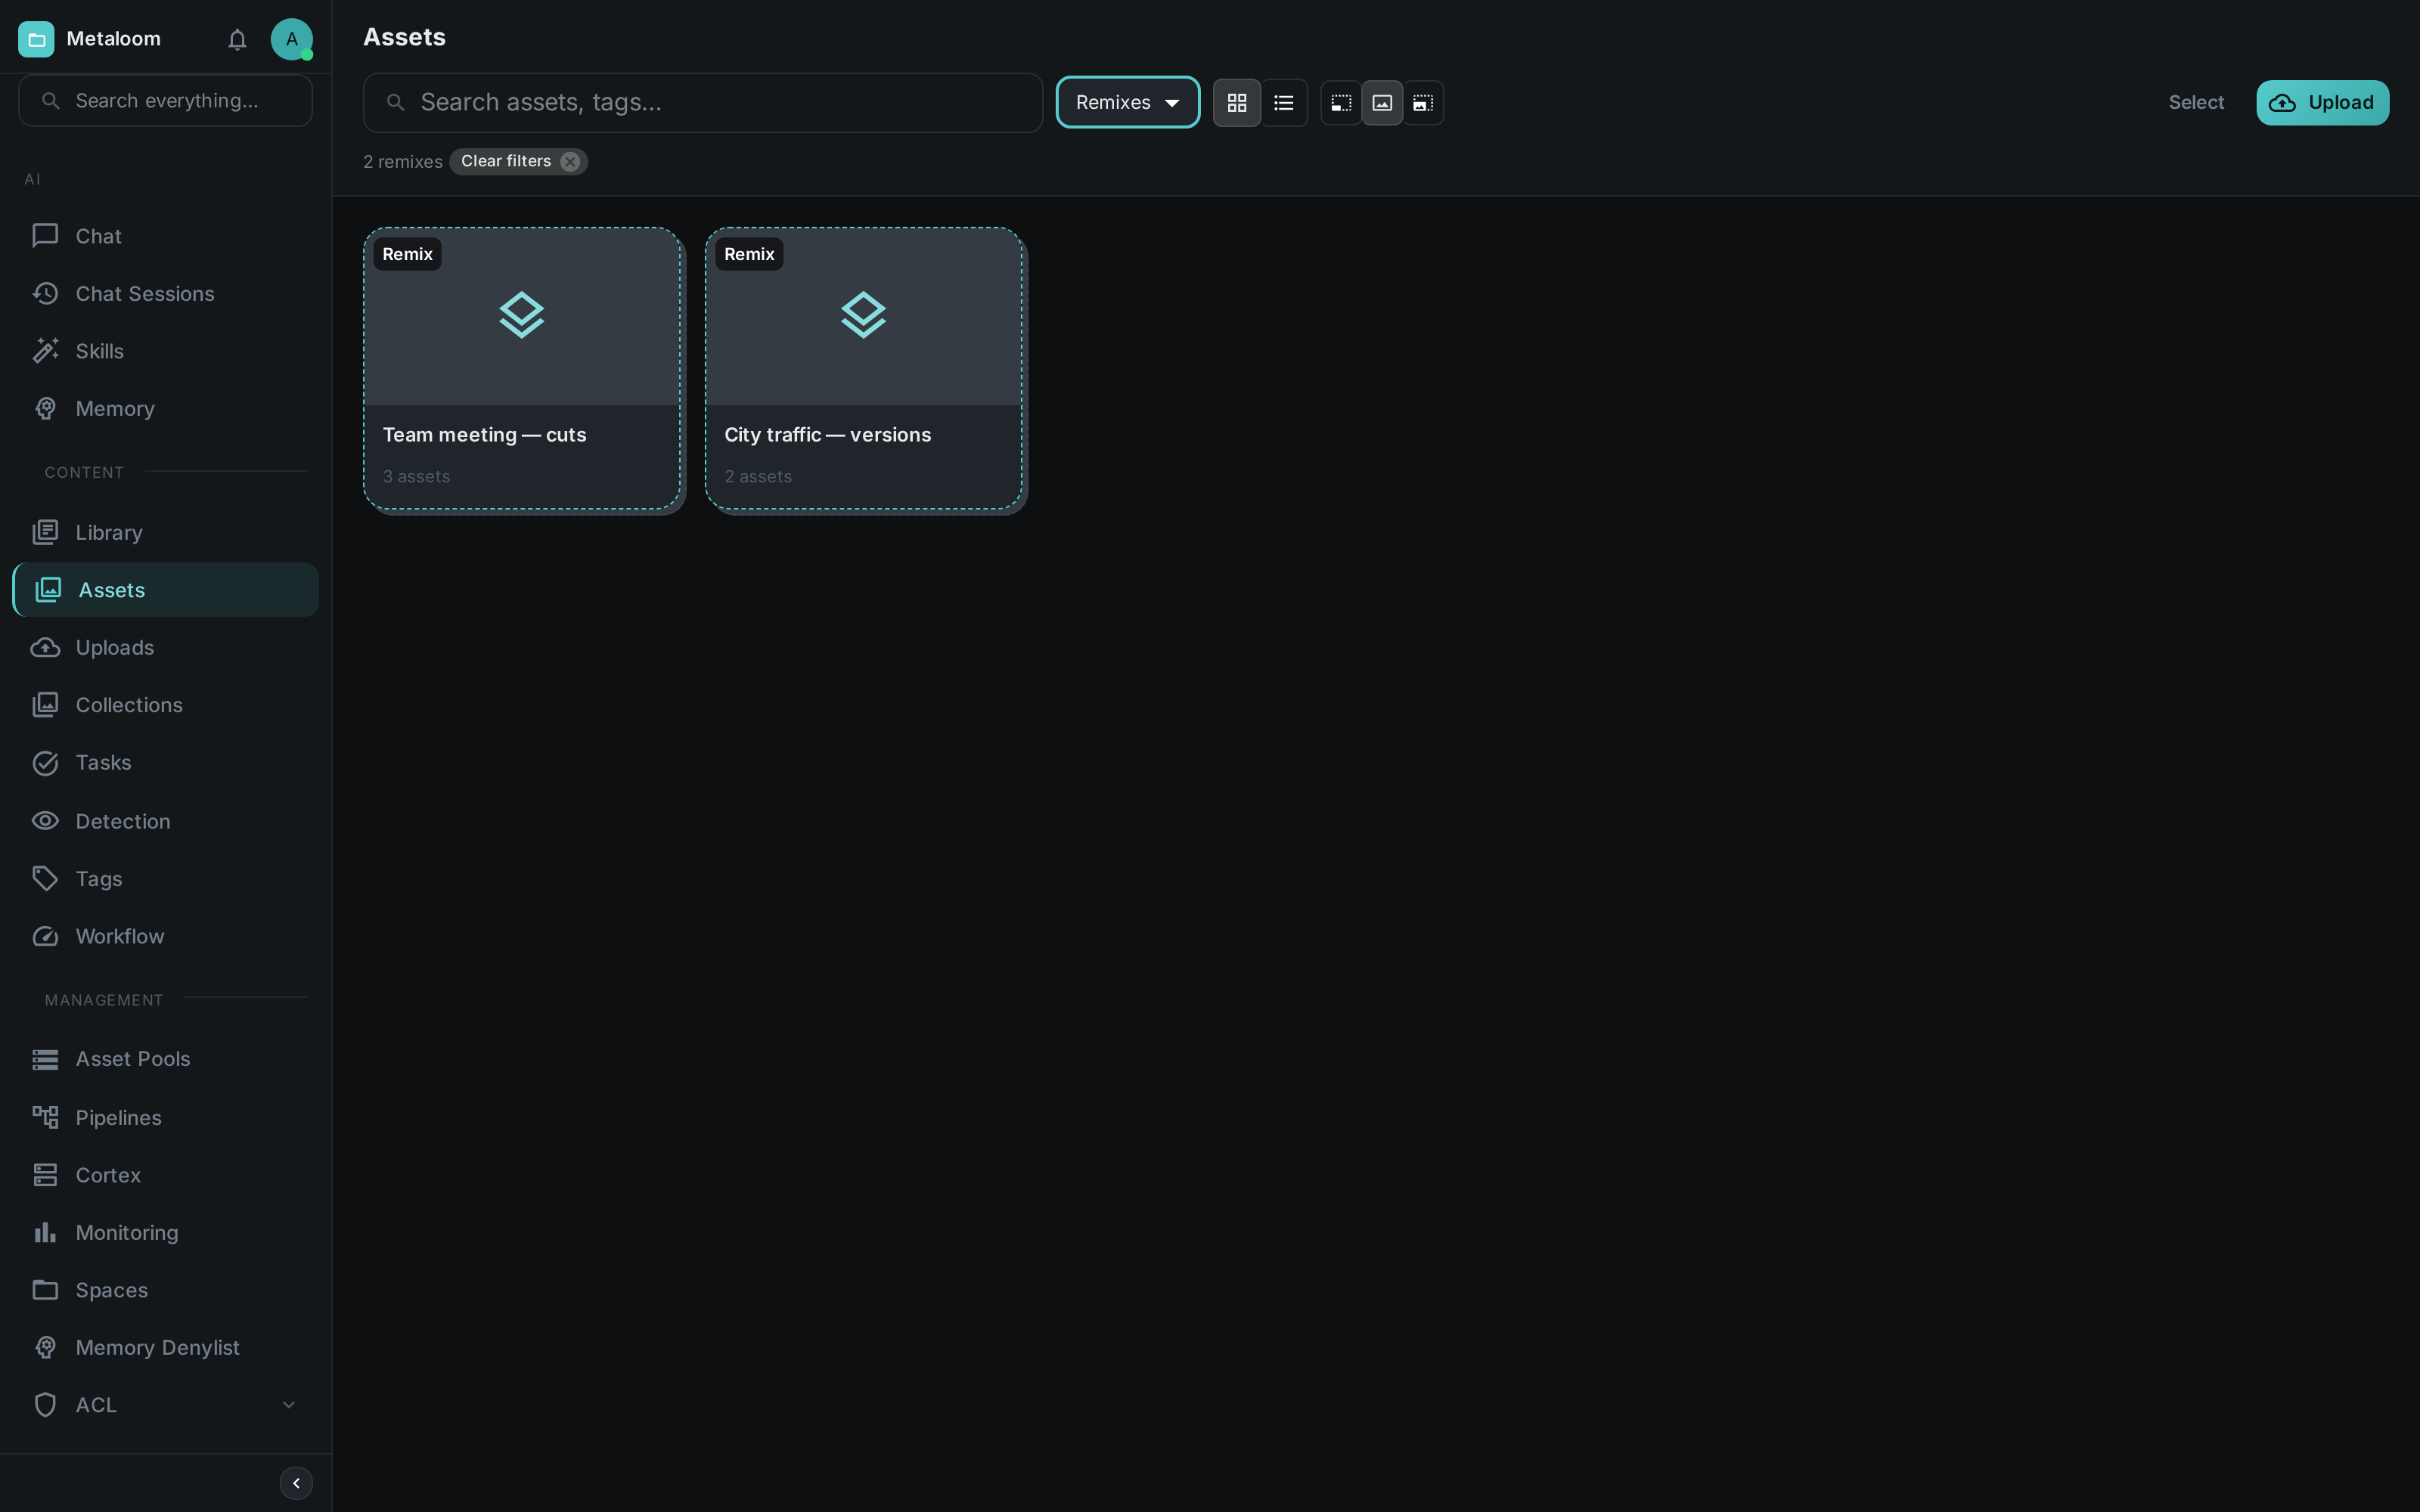Viewport: 2420px width, 1512px height.
Task: Open the Skills page
Action: [x=165, y=351]
